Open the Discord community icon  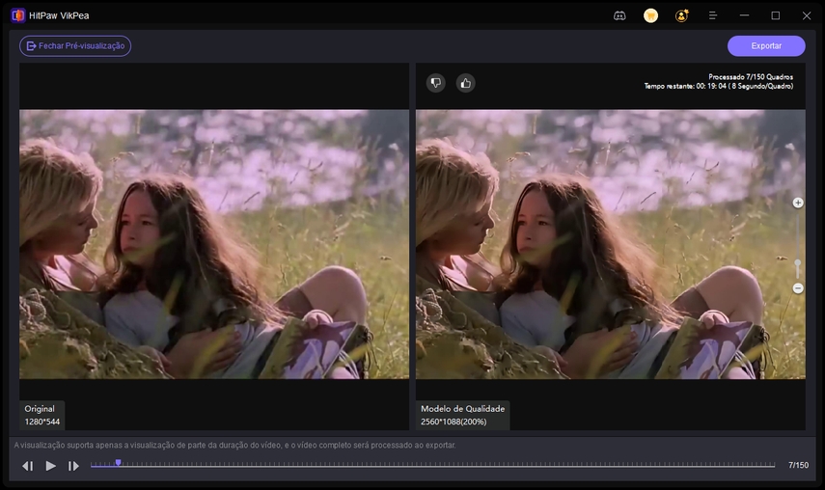click(x=619, y=15)
